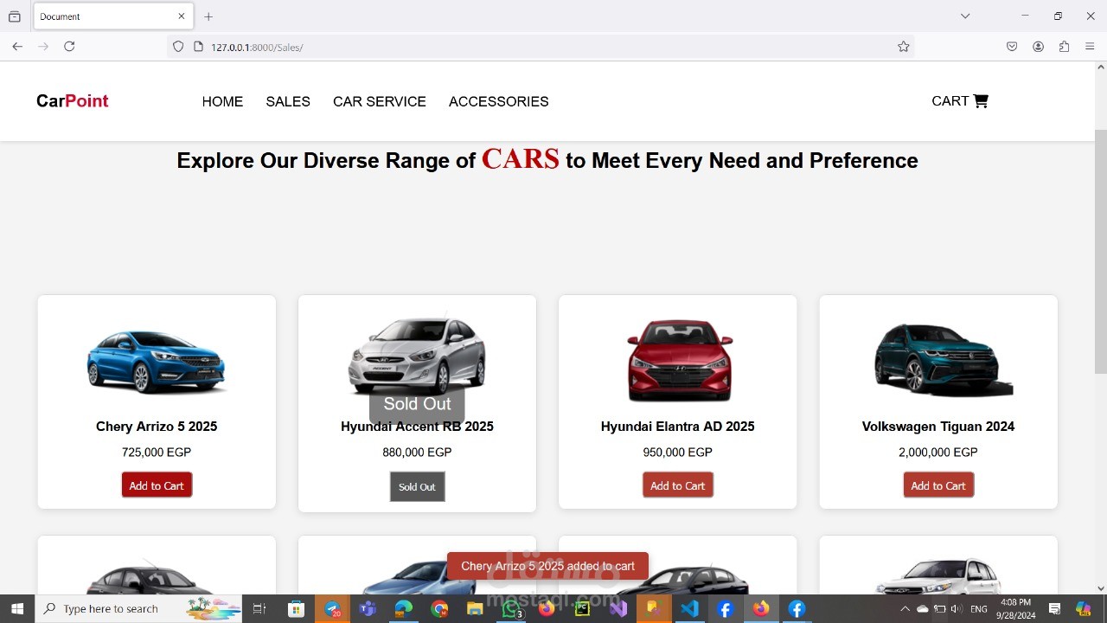Open Task View in taskbar
The image size is (1107, 623).
pyautogui.click(x=259, y=609)
